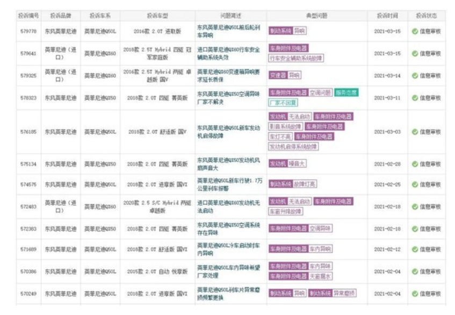Select model cell 2015款 2.0T 自动 悦享版
455x315 pixels.
(x=157, y=271)
